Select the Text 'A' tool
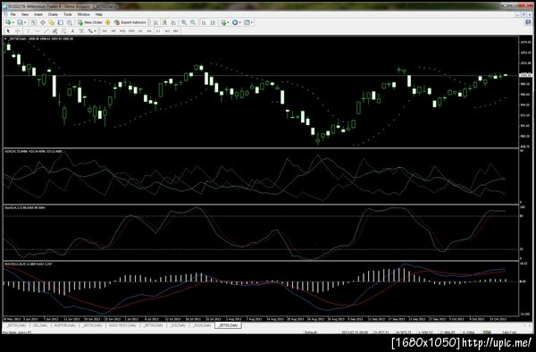The width and height of the screenshot is (536, 352). tap(72, 30)
